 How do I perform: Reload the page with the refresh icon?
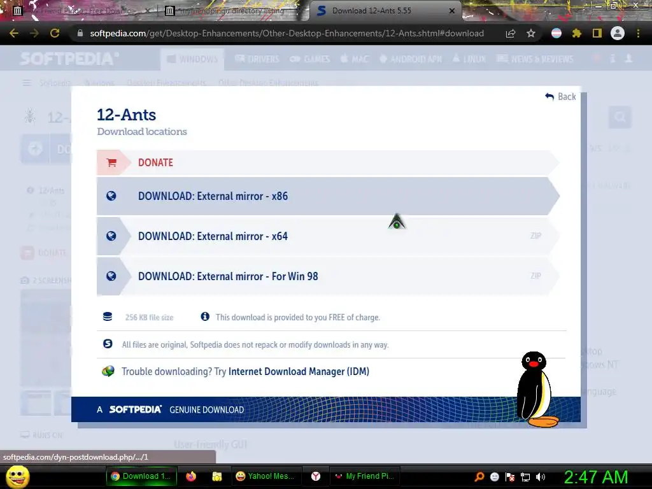[55, 33]
